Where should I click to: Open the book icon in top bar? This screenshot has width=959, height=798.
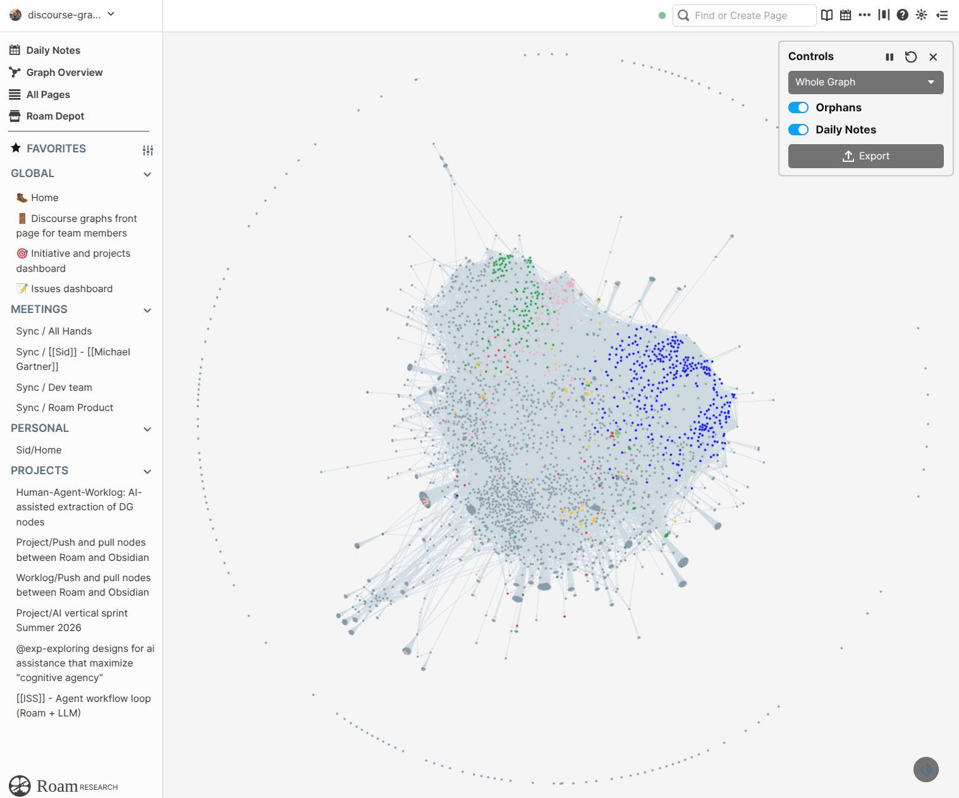827,15
